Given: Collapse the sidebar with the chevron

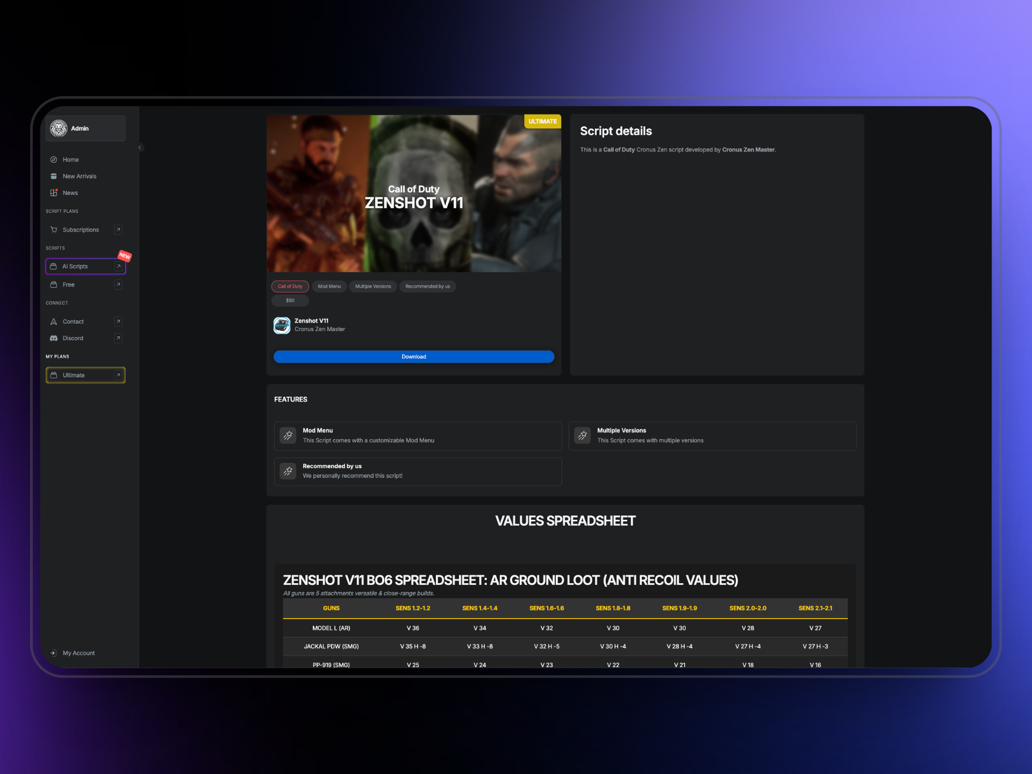Looking at the screenshot, I should coord(140,148).
